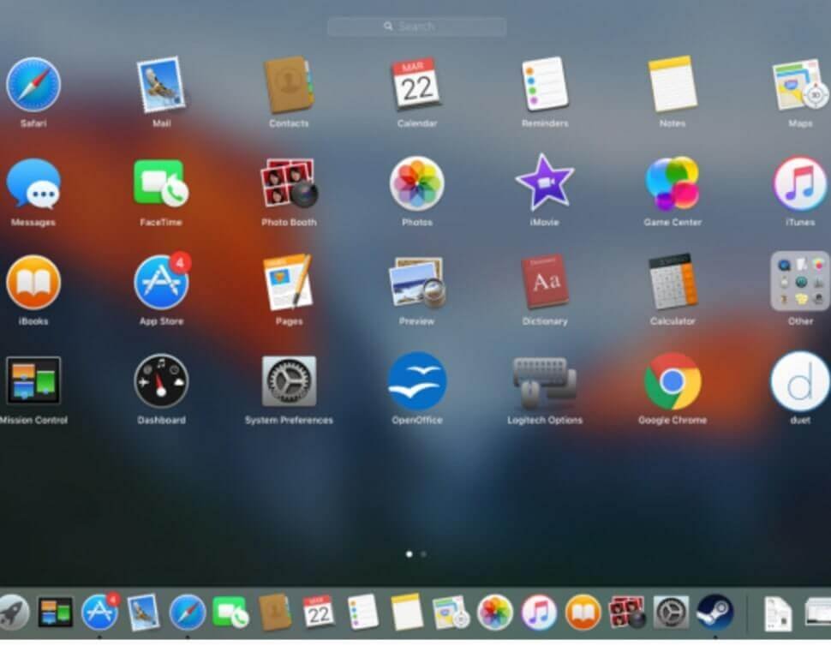Open Mission Control in Launchpad
The width and height of the screenshot is (831, 646).
(33, 381)
